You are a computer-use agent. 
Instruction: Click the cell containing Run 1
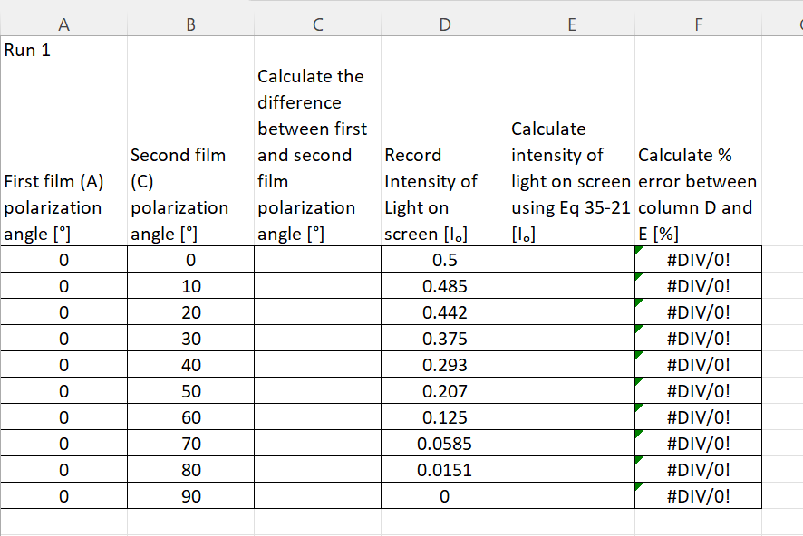[63, 50]
